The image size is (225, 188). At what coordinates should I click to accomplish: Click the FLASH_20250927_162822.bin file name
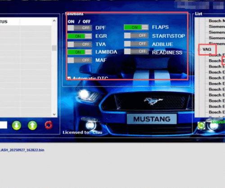tap(22, 150)
